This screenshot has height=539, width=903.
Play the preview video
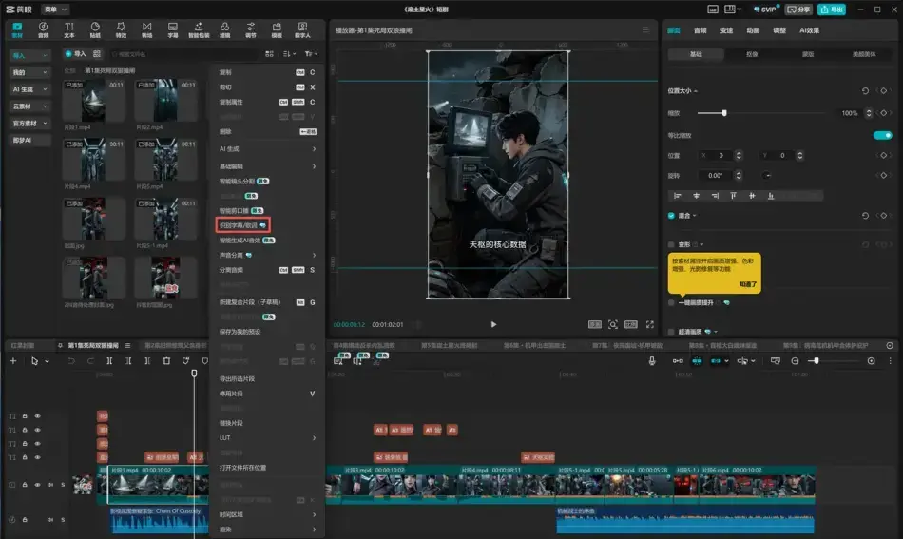tap(493, 325)
